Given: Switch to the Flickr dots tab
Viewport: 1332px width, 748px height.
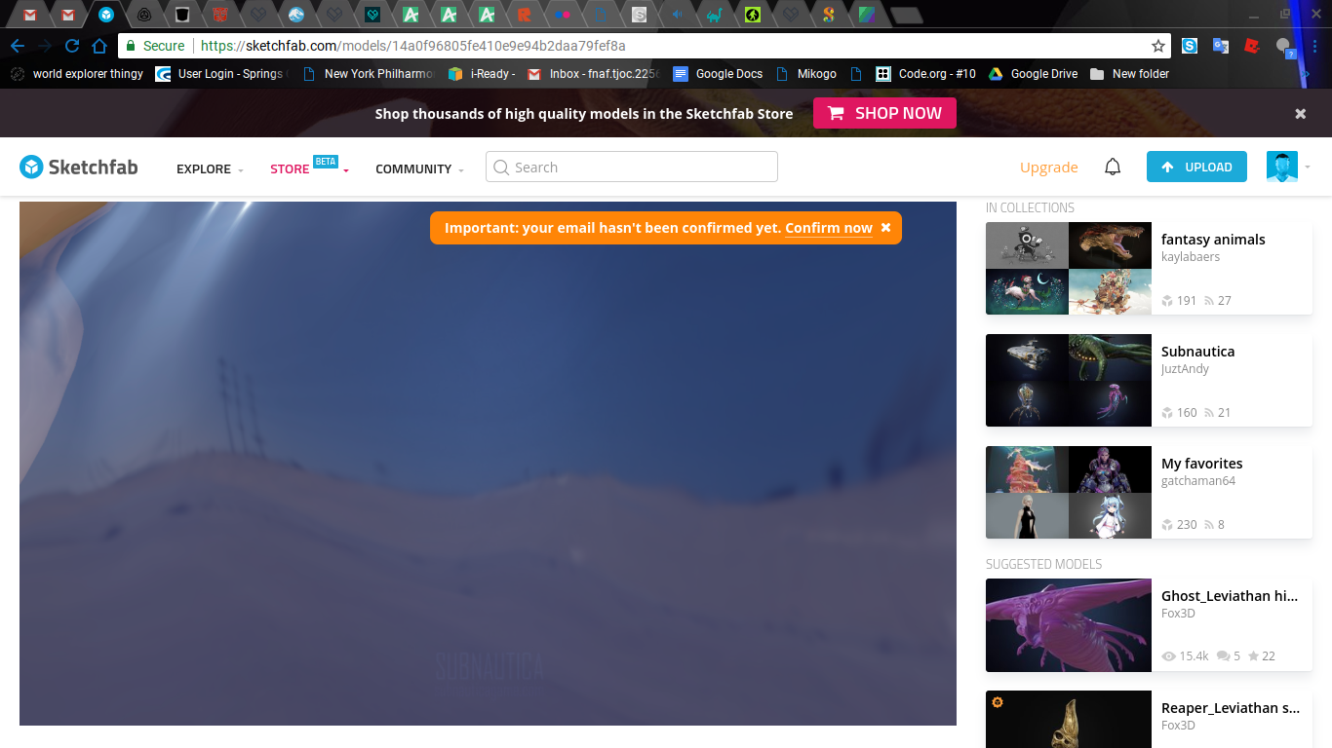Looking at the screenshot, I should coord(563,15).
